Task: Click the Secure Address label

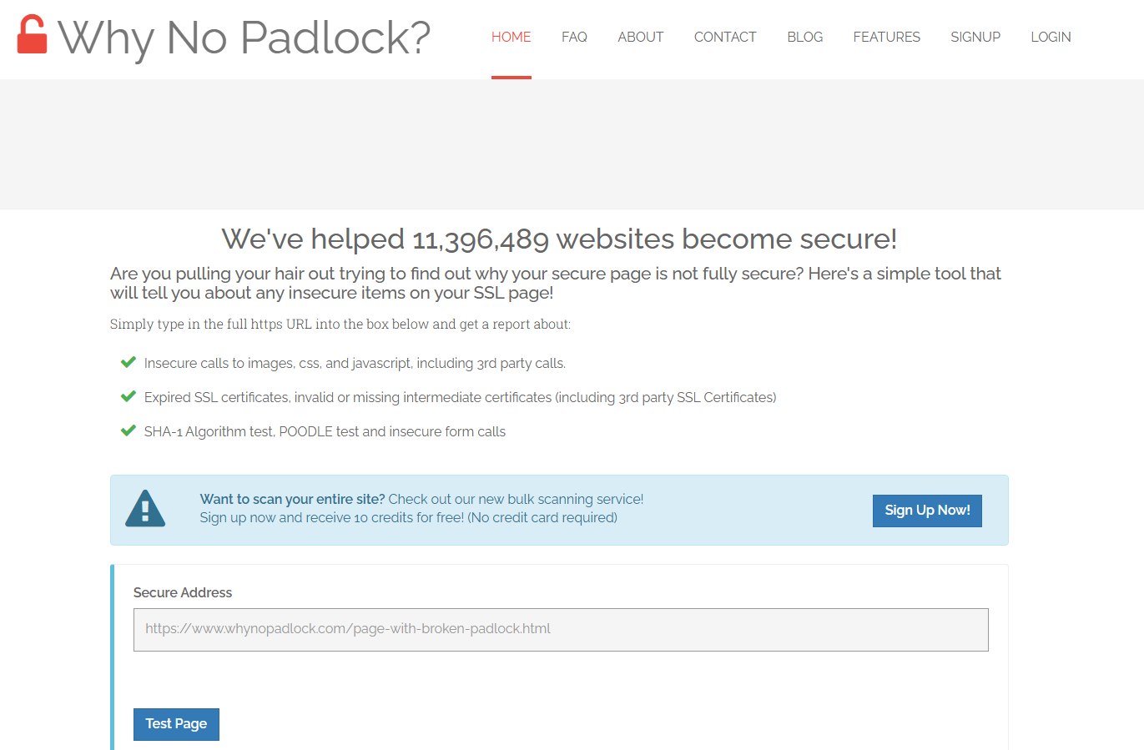Action: pyautogui.click(x=183, y=592)
